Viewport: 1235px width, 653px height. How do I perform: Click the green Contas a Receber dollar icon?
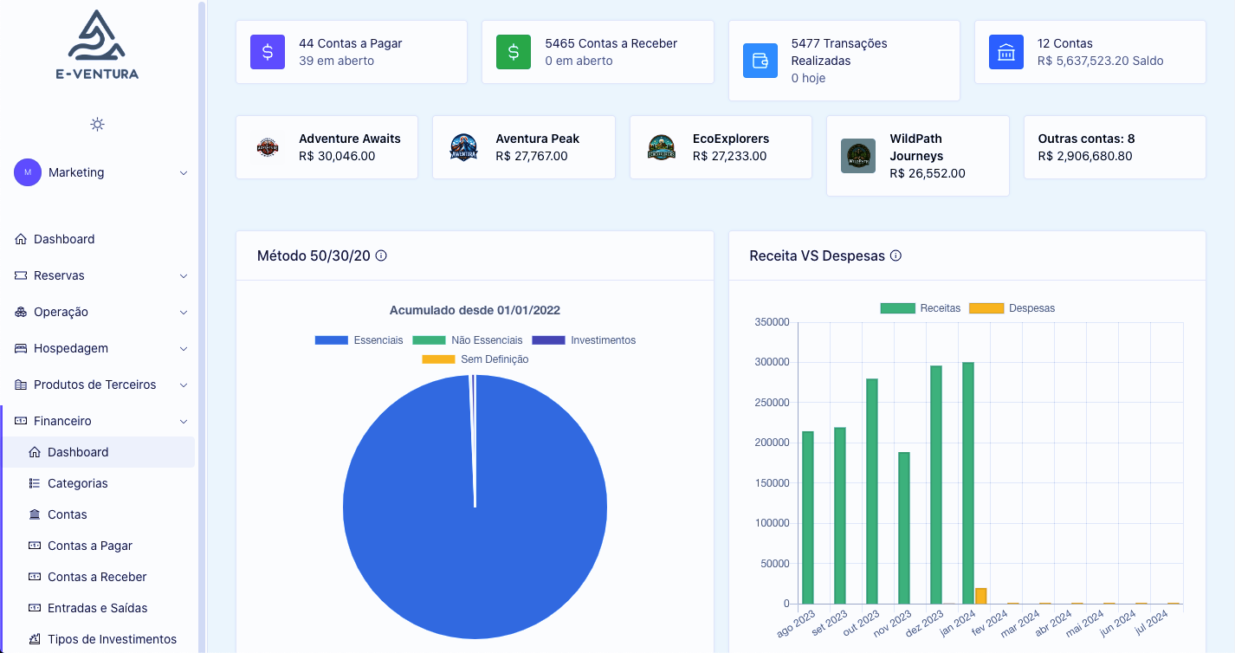tap(514, 52)
